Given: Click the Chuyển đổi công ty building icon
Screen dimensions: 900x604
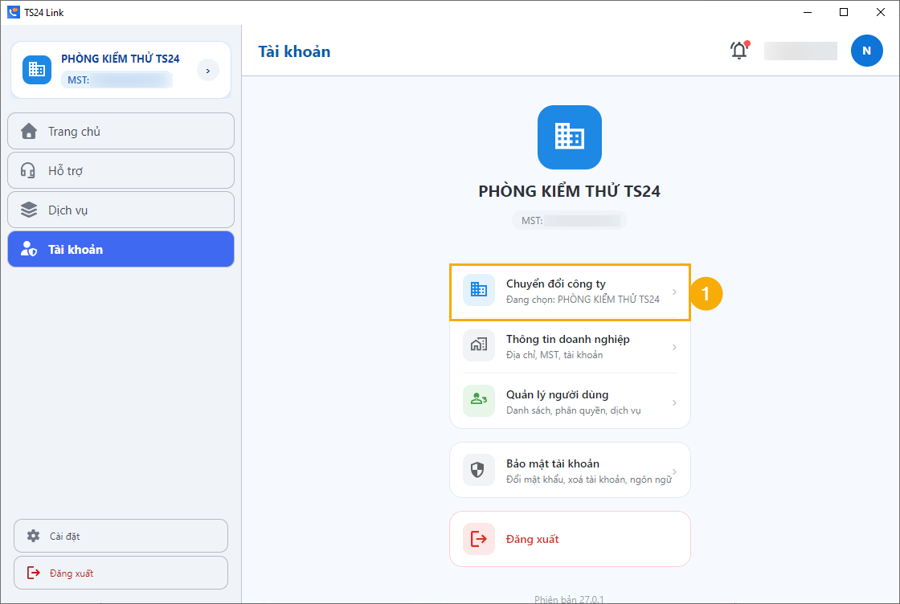Looking at the screenshot, I should point(479,290).
